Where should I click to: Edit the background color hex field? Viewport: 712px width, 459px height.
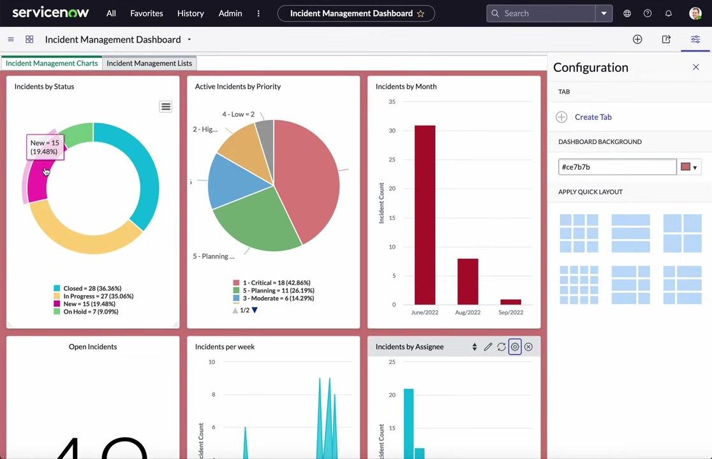click(x=617, y=167)
